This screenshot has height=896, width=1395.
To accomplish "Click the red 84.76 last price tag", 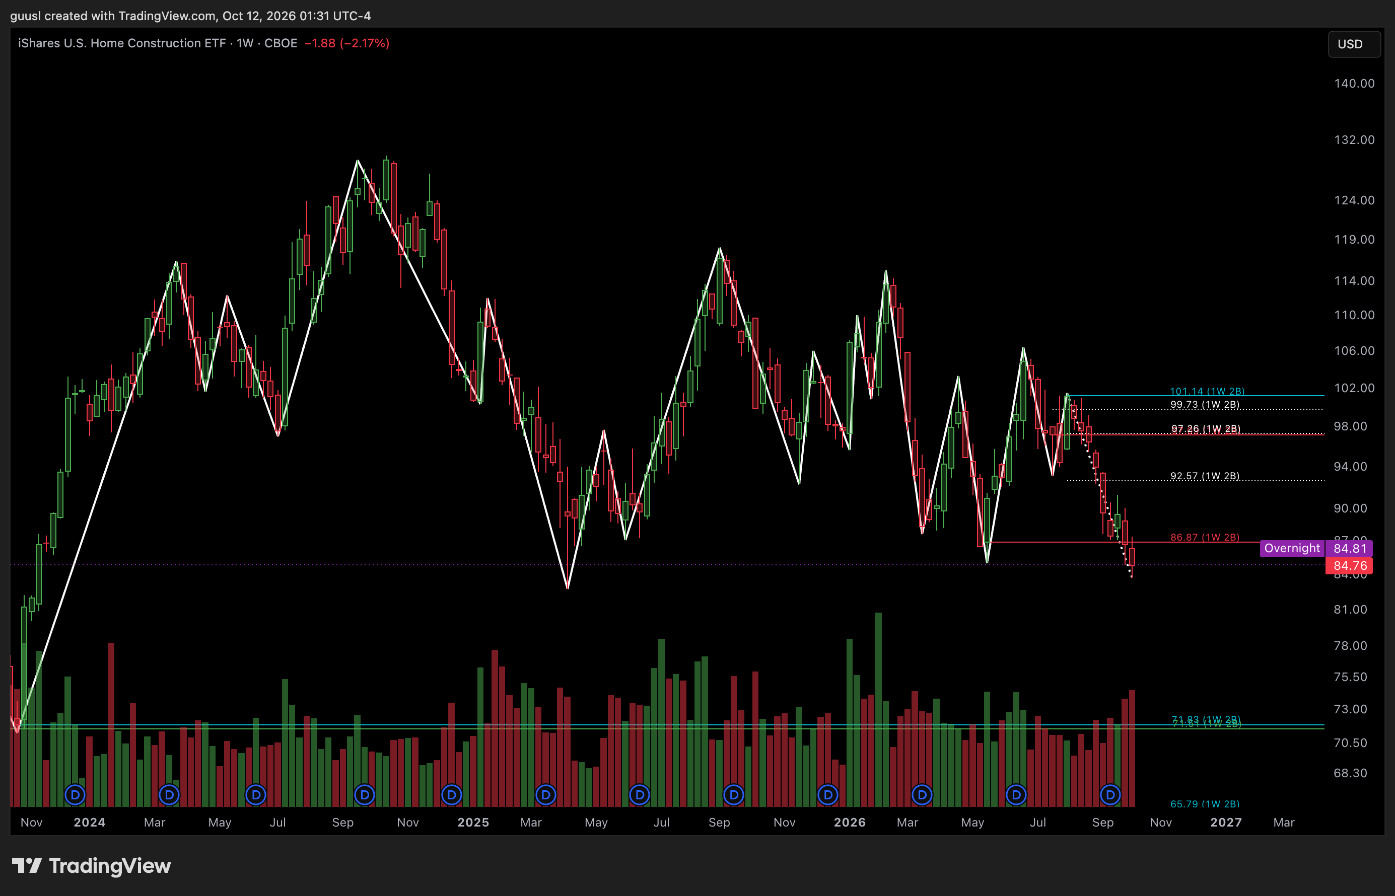I will 1350,565.
